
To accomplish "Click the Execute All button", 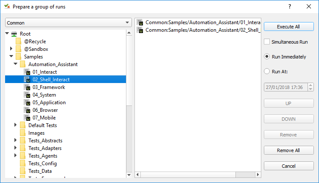I will (289, 27).
